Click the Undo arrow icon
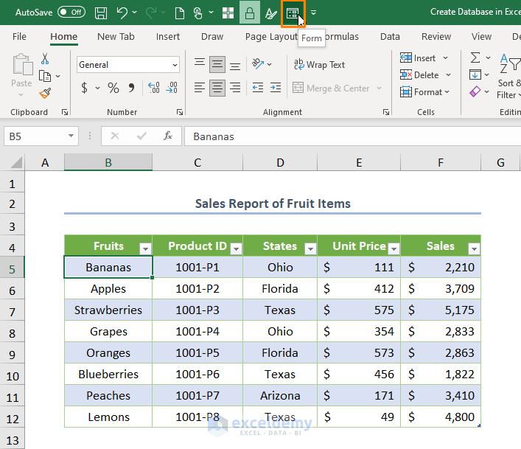This screenshot has width=521, height=449. (x=122, y=13)
